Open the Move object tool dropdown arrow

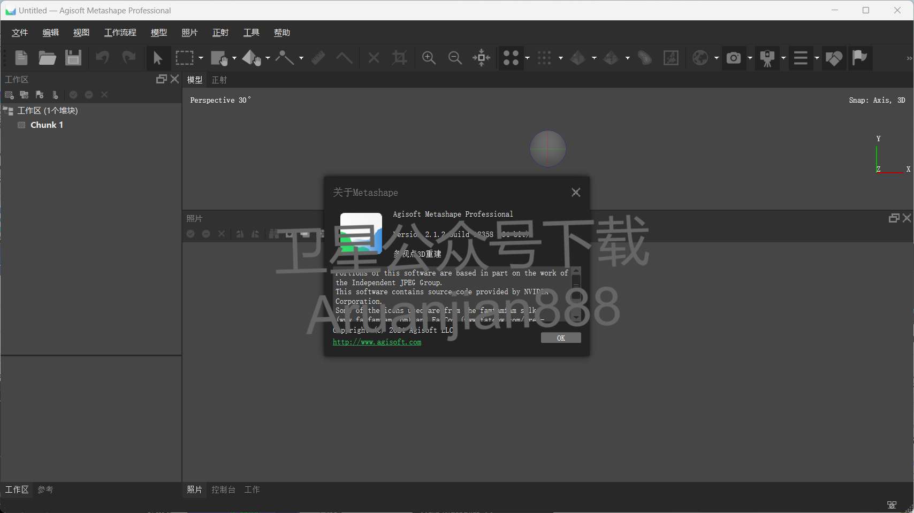tap(268, 58)
